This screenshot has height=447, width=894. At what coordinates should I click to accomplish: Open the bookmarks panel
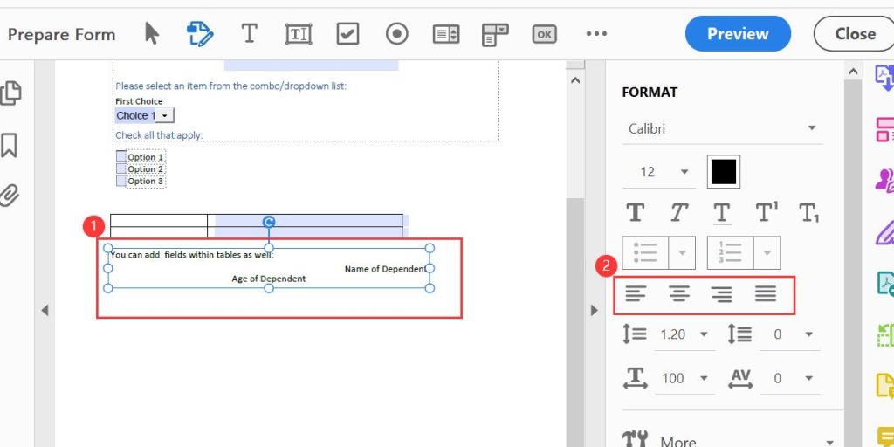(9, 146)
